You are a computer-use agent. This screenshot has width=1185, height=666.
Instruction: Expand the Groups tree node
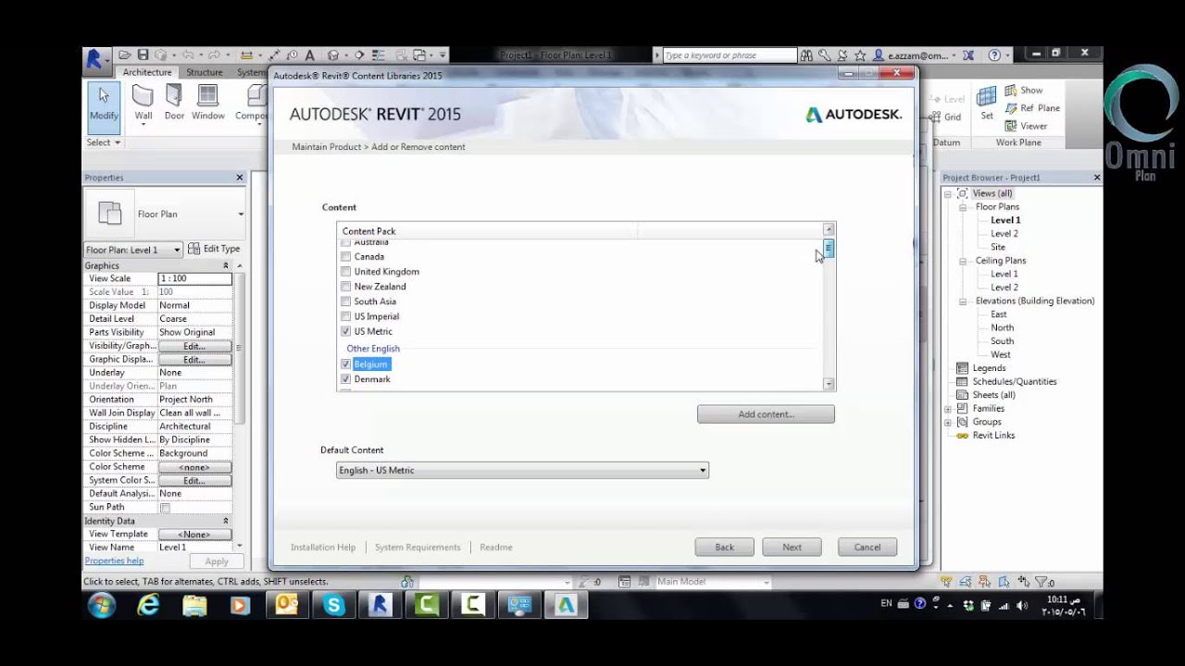948,422
